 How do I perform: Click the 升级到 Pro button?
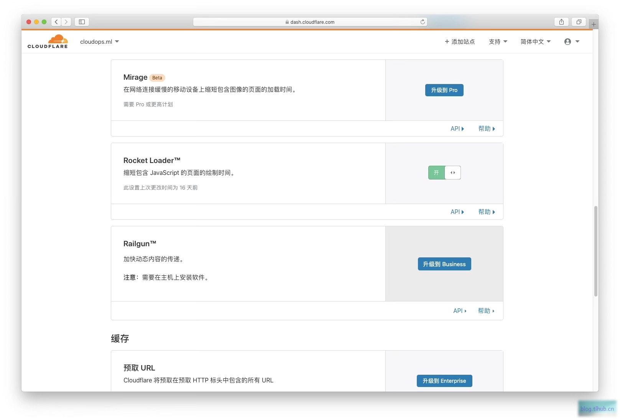[444, 90]
